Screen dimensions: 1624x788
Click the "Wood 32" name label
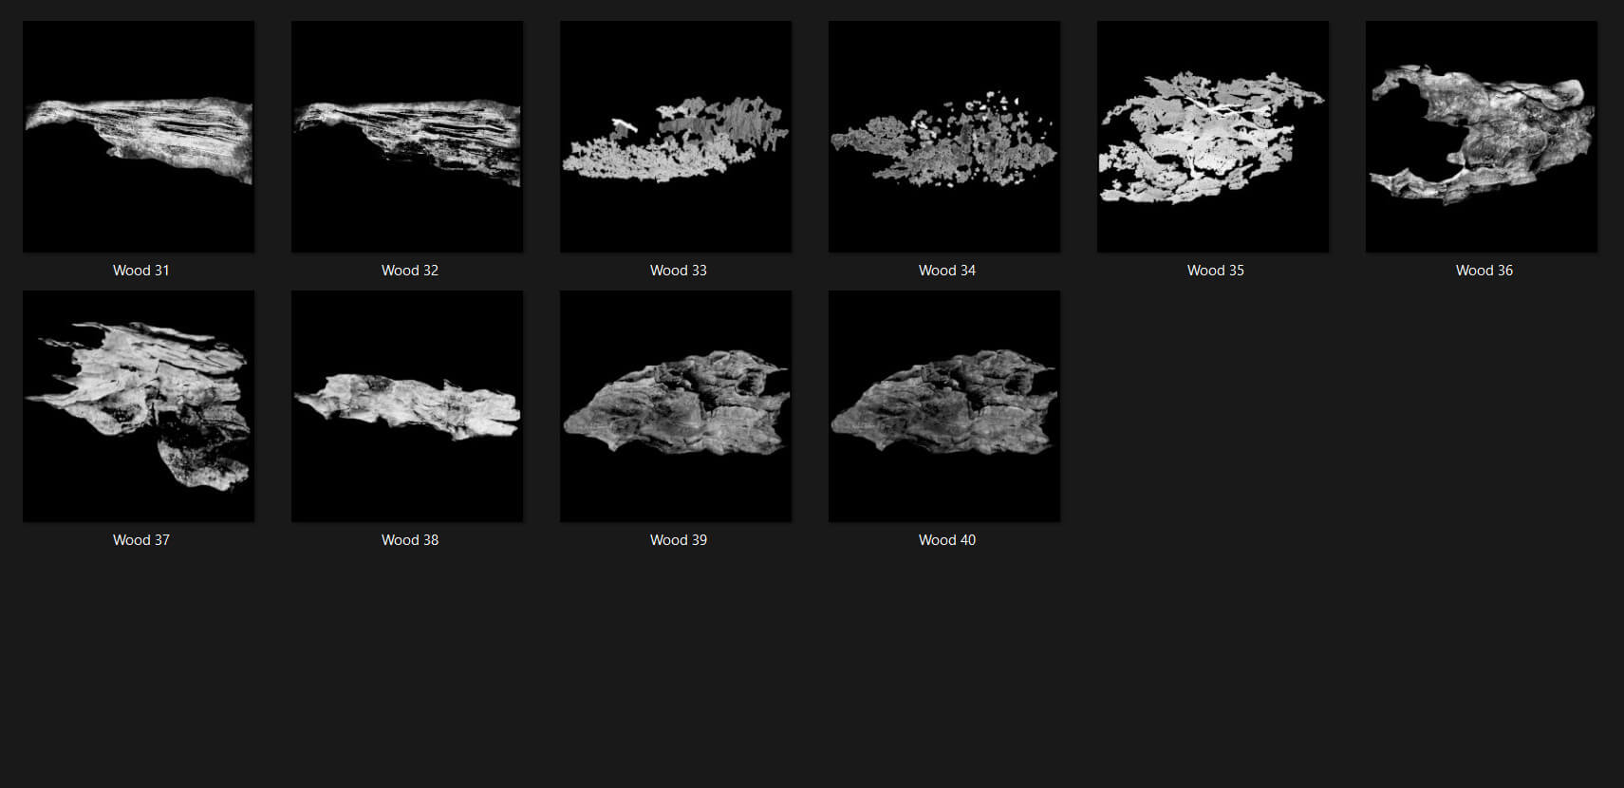410,271
